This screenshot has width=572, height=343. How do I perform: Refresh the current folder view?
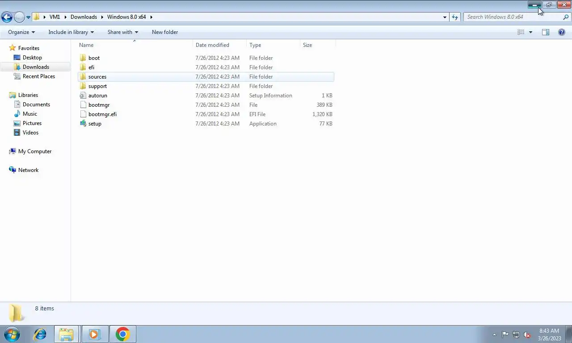tap(455, 17)
